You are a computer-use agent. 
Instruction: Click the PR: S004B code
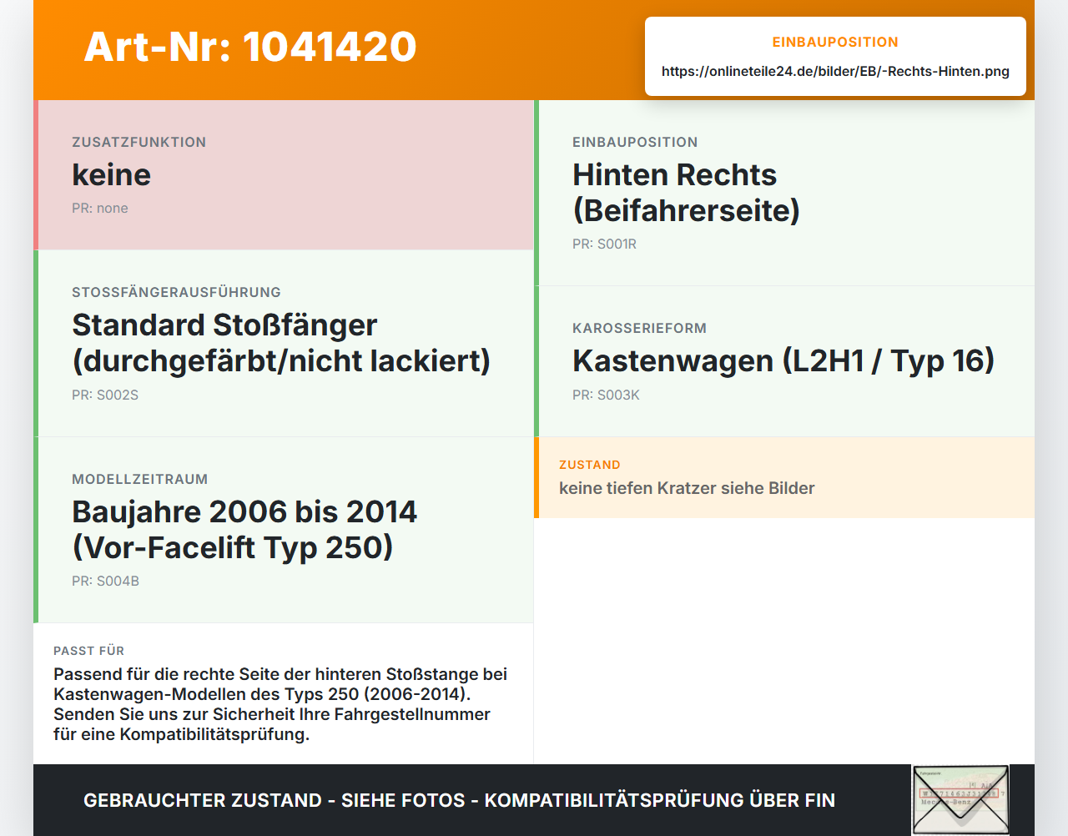click(x=105, y=582)
